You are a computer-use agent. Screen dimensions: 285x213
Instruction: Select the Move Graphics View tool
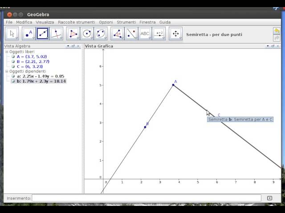click(x=175, y=34)
